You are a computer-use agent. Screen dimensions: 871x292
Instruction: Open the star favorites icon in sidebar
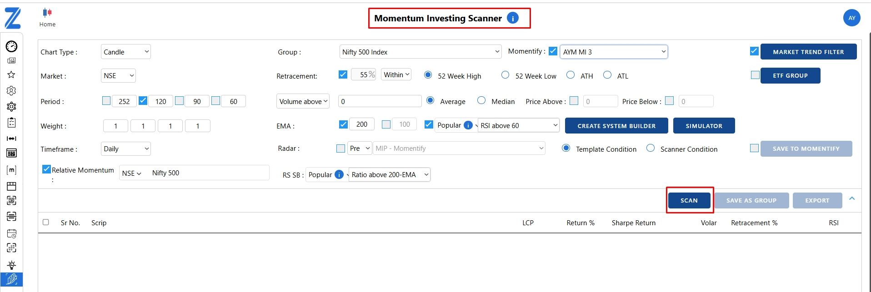coord(11,74)
